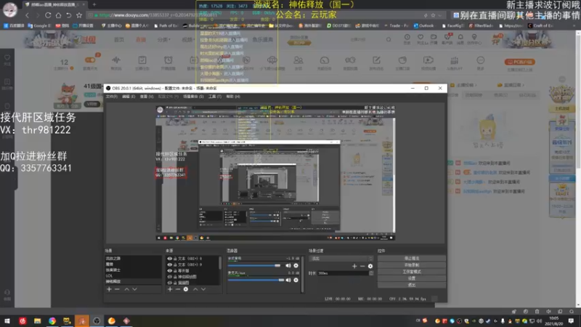Bookmark this page with the star icon
Image resolution: width=581 pixels, height=327 pixels.
tap(79, 15)
